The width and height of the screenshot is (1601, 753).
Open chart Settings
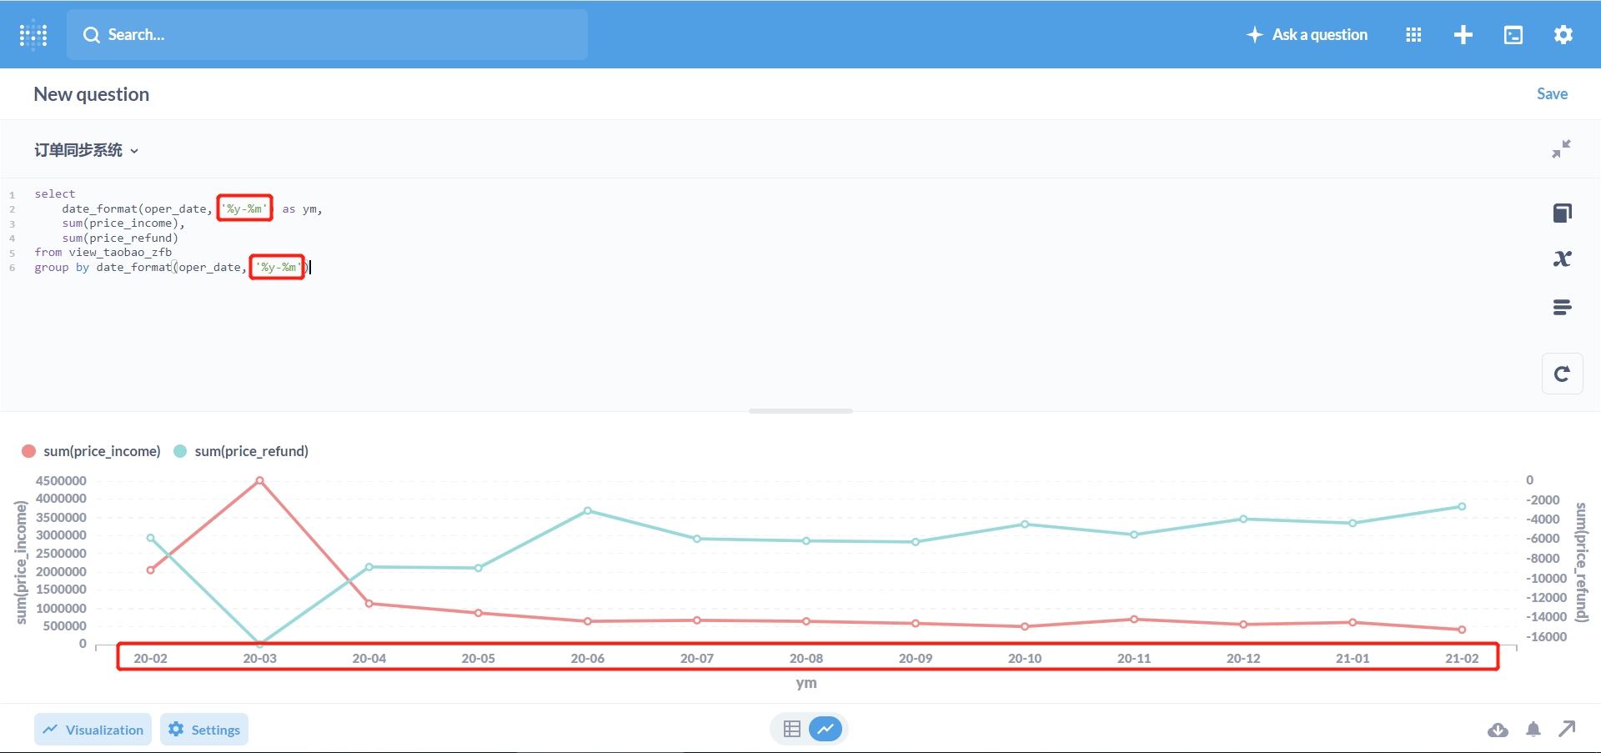pos(203,729)
